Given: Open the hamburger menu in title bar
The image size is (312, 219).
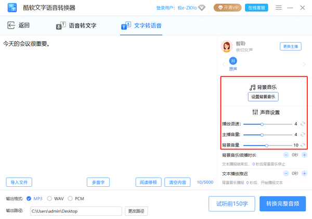Looking at the screenshot, I should pyautogui.click(x=279, y=8).
